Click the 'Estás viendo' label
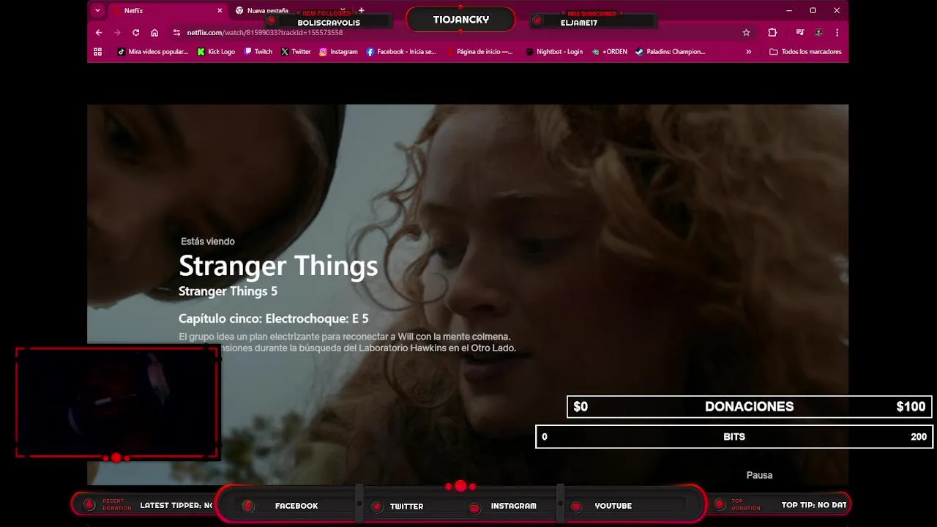937x527 pixels. 208,242
